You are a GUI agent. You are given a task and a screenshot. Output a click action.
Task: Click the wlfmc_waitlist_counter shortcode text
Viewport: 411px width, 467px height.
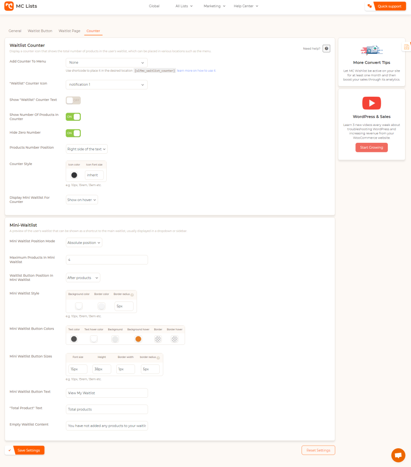point(155,71)
